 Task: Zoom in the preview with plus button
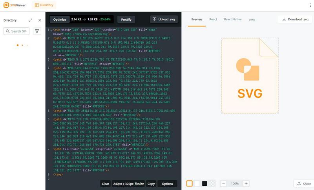pyautogui.click(x=246, y=183)
